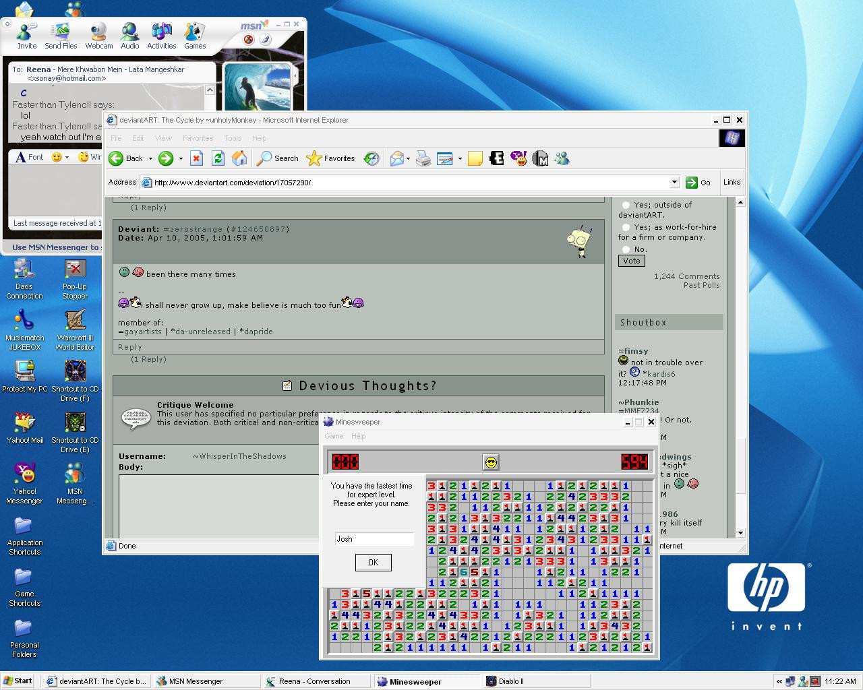Click Reply link under zerostrange comment
This screenshot has width=863, height=690.
[130, 347]
